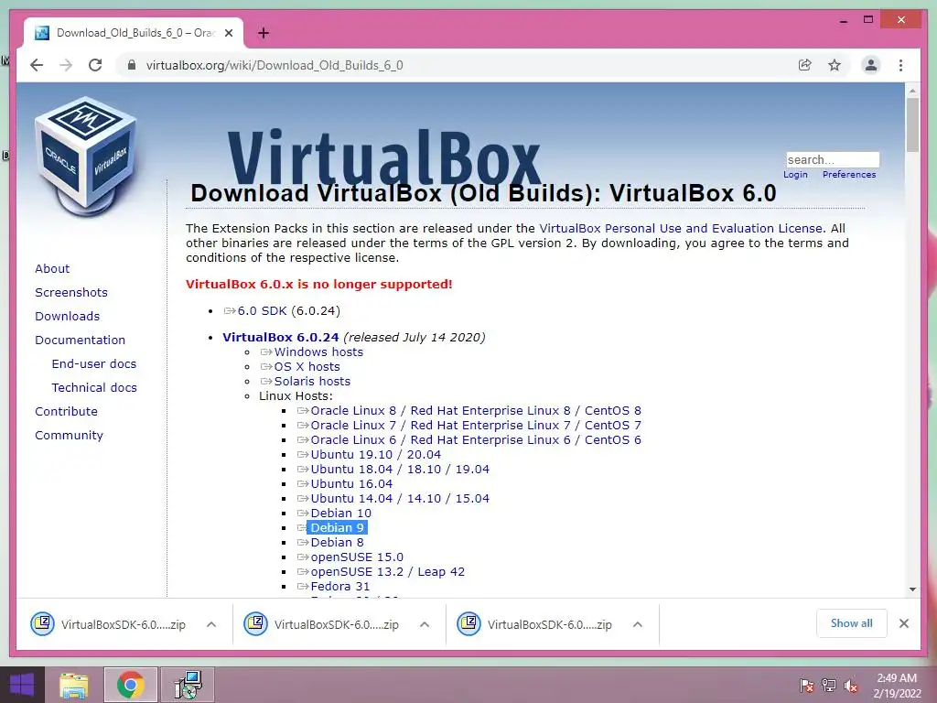This screenshot has height=703, width=937.
Task: Click Ubuntu 14.04 / 14.10 / 15.04 link
Action: tap(400, 499)
